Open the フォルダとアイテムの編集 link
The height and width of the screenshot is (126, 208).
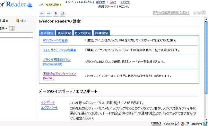pos(60,50)
